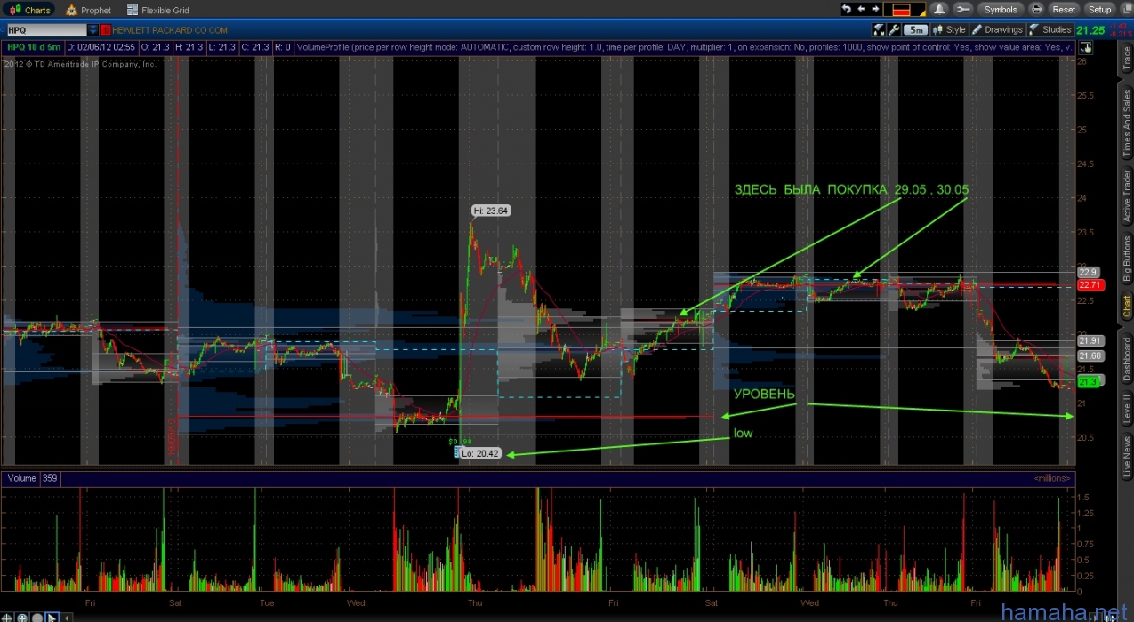This screenshot has width=1134, height=622.
Task: Click the wrench tools icon in top bar
Action: [x=962, y=9]
